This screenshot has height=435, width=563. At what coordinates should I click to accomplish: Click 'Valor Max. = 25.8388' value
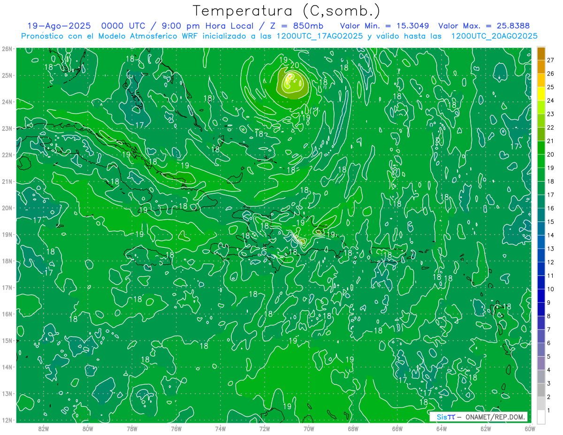(484, 26)
